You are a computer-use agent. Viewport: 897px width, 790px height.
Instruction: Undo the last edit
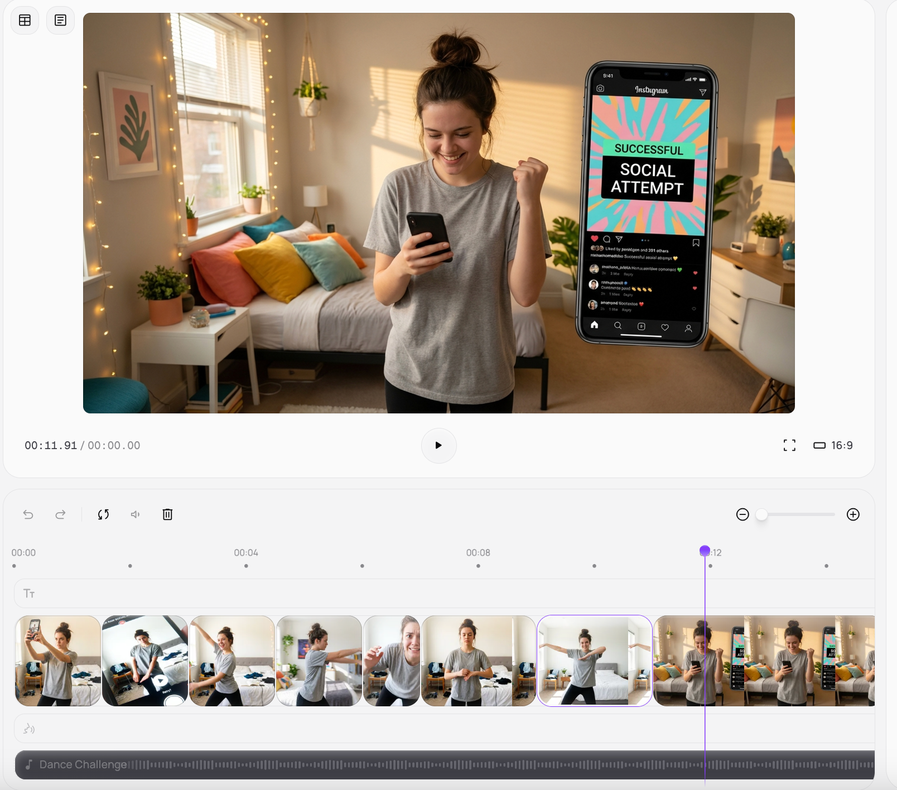(28, 514)
